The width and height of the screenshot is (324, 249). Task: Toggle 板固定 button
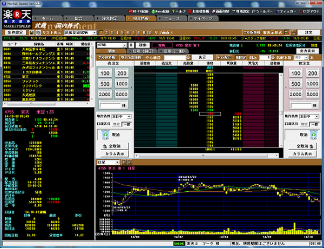(x=240, y=57)
